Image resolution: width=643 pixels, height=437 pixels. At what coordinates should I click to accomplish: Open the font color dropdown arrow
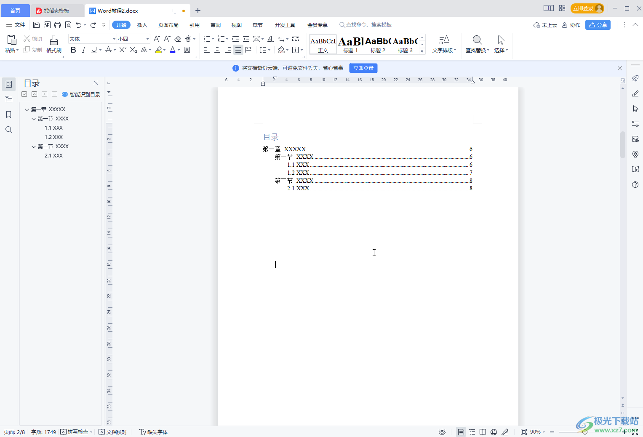point(179,50)
